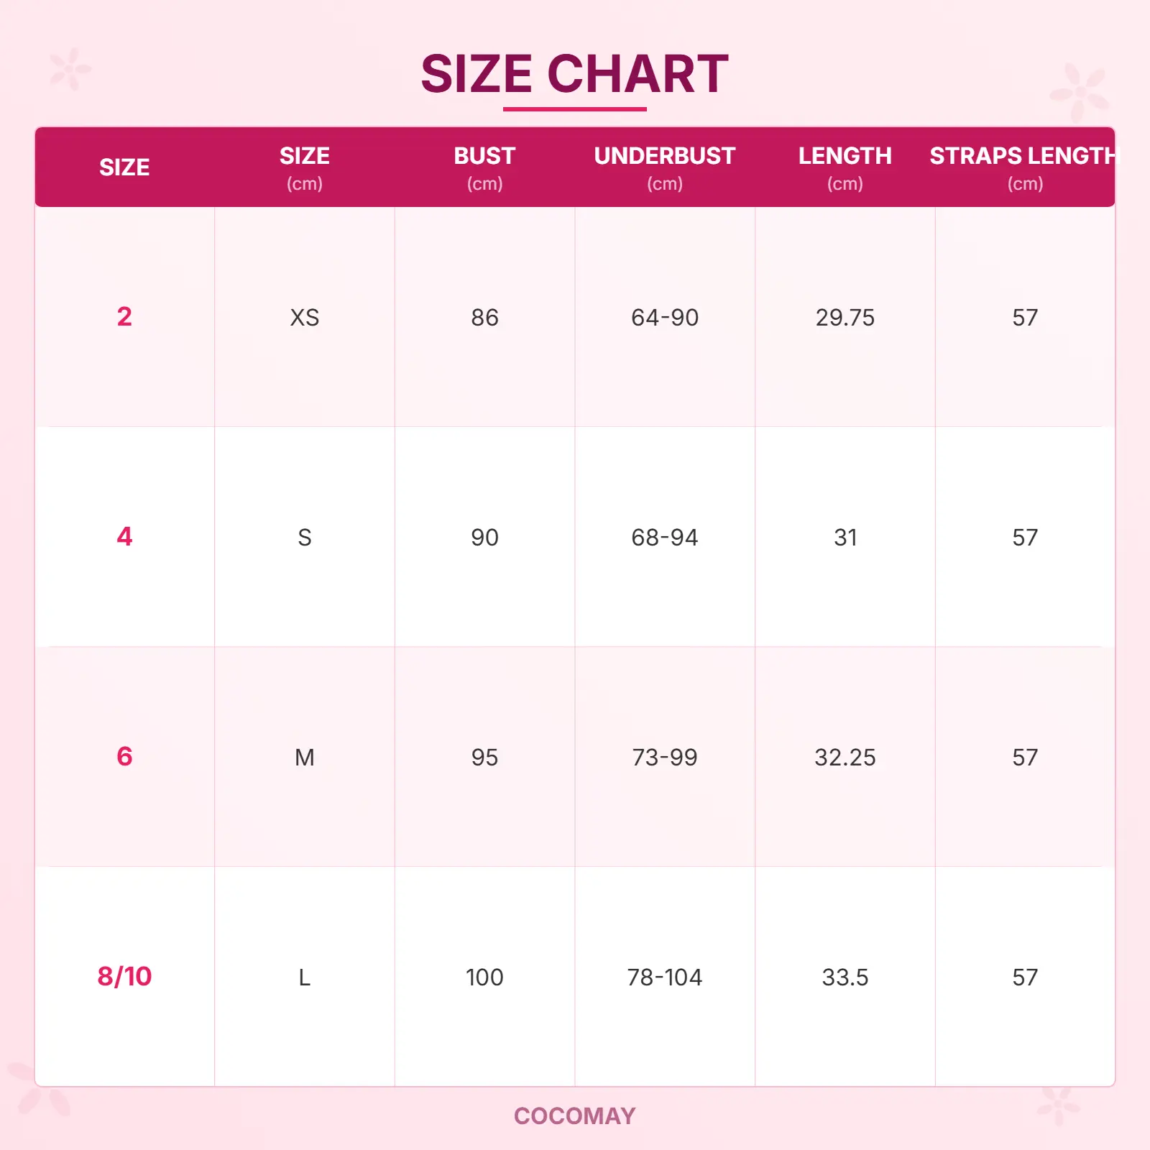Click the underbust range 78-104
1150x1150 pixels.
pyautogui.click(x=665, y=977)
